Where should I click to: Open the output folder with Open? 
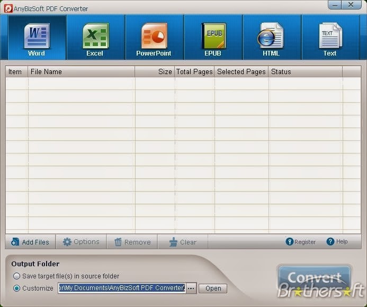coord(213,288)
